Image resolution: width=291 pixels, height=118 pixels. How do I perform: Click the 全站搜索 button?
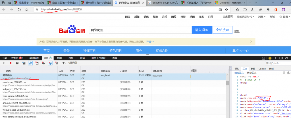[x=222, y=30]
